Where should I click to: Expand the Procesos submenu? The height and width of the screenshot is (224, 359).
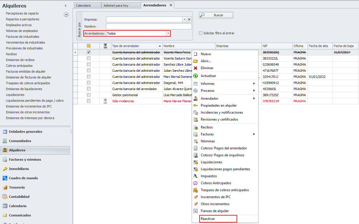[254, 91]
